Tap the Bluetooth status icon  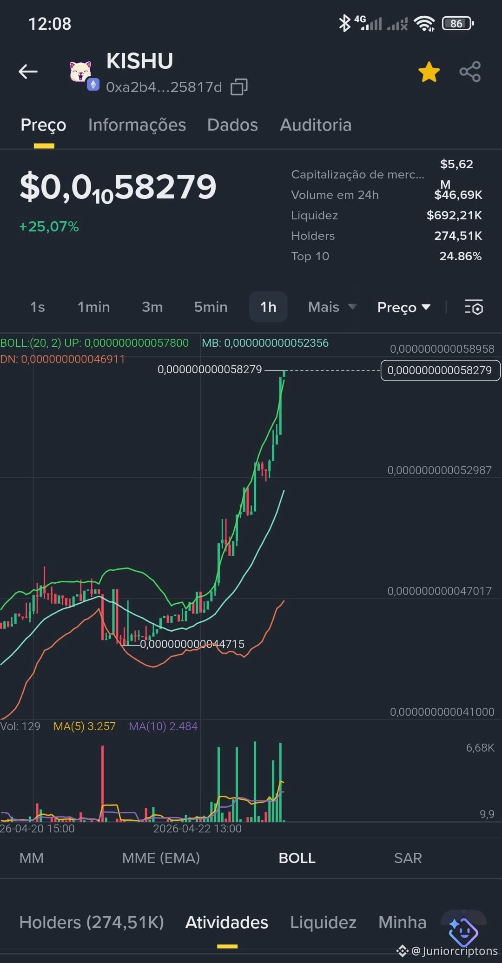point(344,23)
